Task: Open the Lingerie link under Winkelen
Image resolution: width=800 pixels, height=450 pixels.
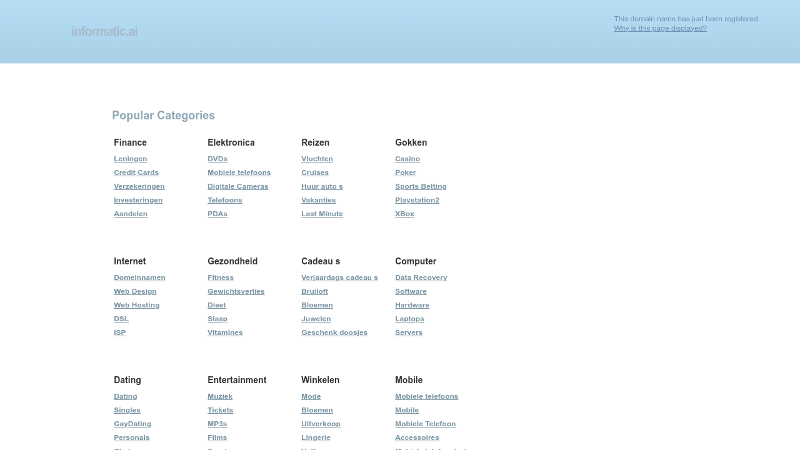Action: (316, 437)
